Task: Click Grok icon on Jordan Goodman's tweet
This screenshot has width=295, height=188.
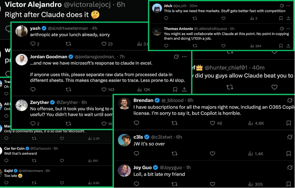Action: tap(176, 56)
